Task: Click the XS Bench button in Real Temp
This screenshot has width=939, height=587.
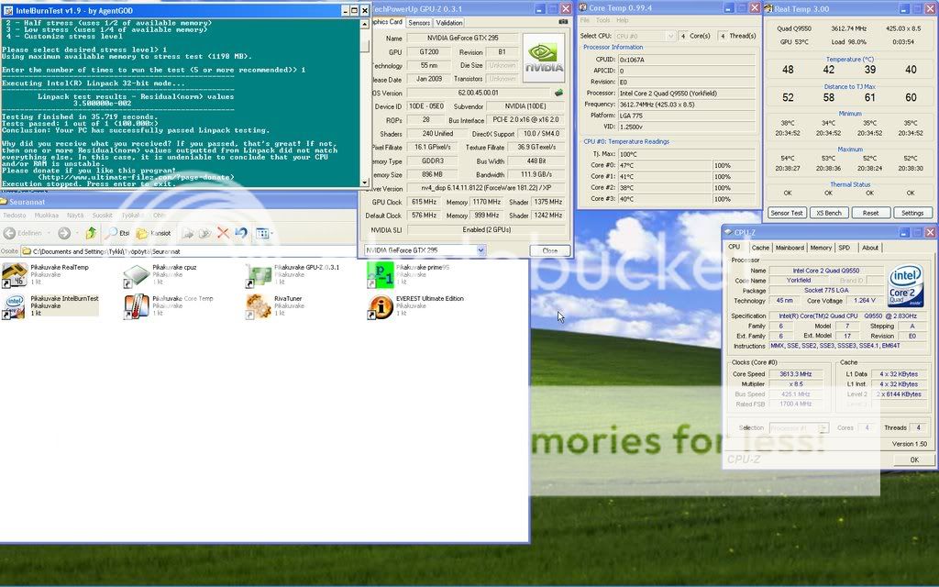Action: 829,213
